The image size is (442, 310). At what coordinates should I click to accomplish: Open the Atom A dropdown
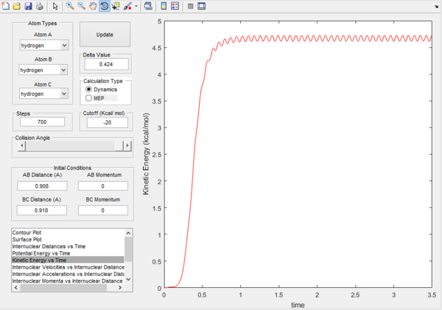[x=43, y=46]
